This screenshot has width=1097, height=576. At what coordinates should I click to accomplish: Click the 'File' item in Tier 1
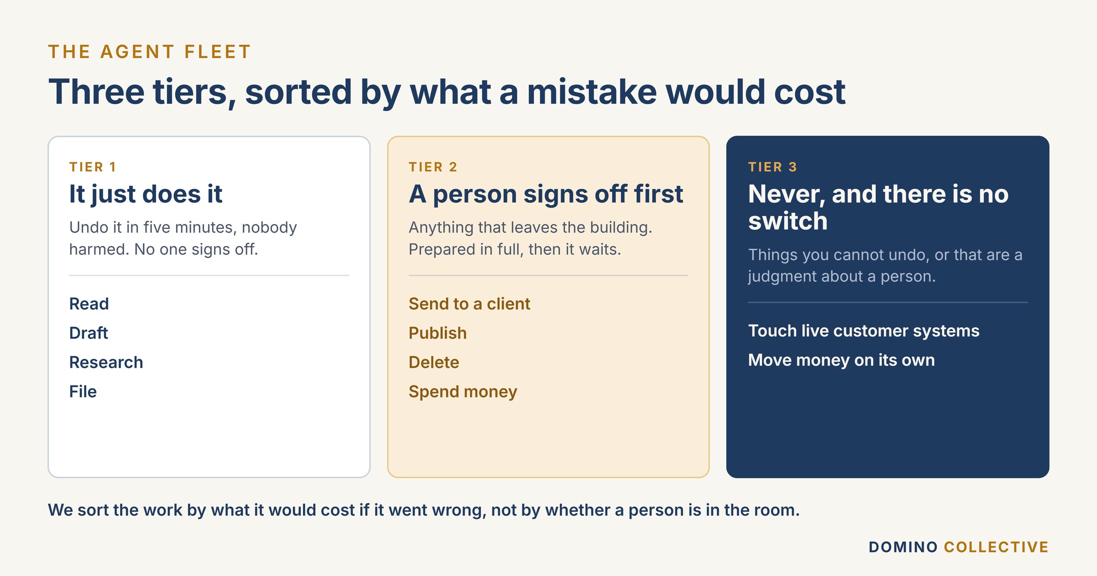83,391
